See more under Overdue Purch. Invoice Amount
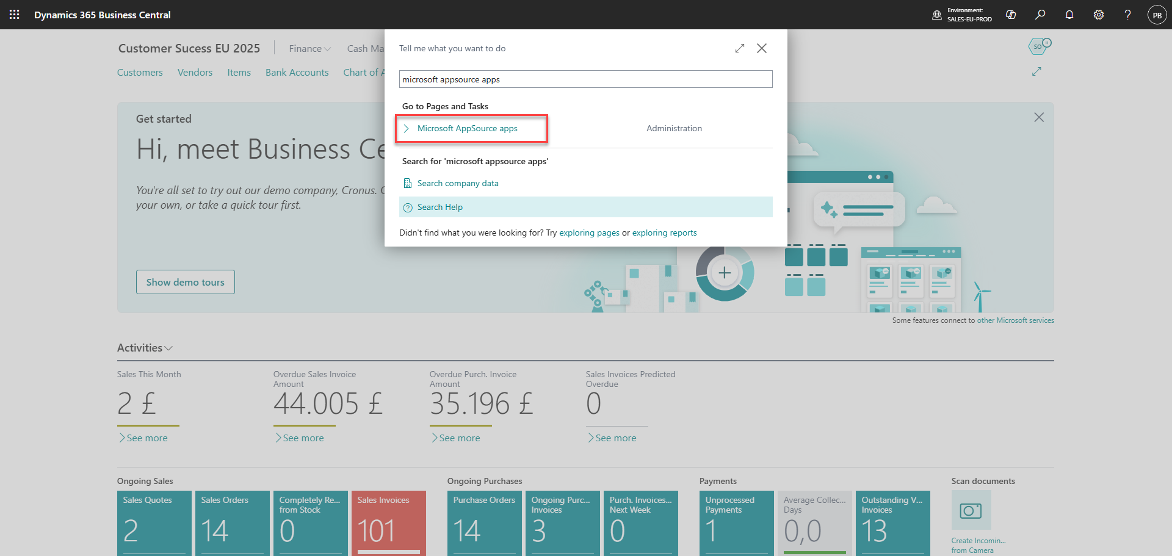The height and width of the screenshot is (556, 1172). pos(456,438)
